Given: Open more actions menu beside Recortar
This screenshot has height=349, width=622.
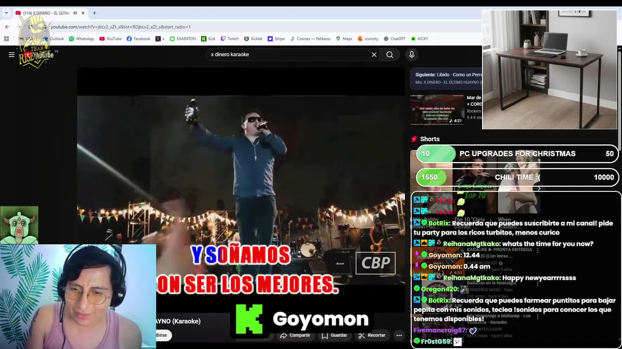Looking at the screenshot, I should [x=399, y=335].
